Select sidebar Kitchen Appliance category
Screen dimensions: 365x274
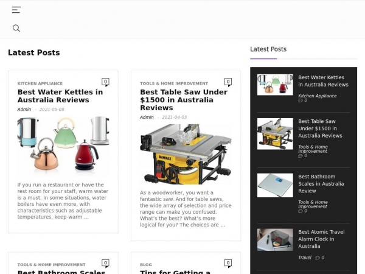(318, 96)
